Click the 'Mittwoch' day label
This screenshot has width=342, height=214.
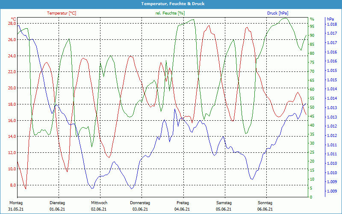[x=99, y=202]
